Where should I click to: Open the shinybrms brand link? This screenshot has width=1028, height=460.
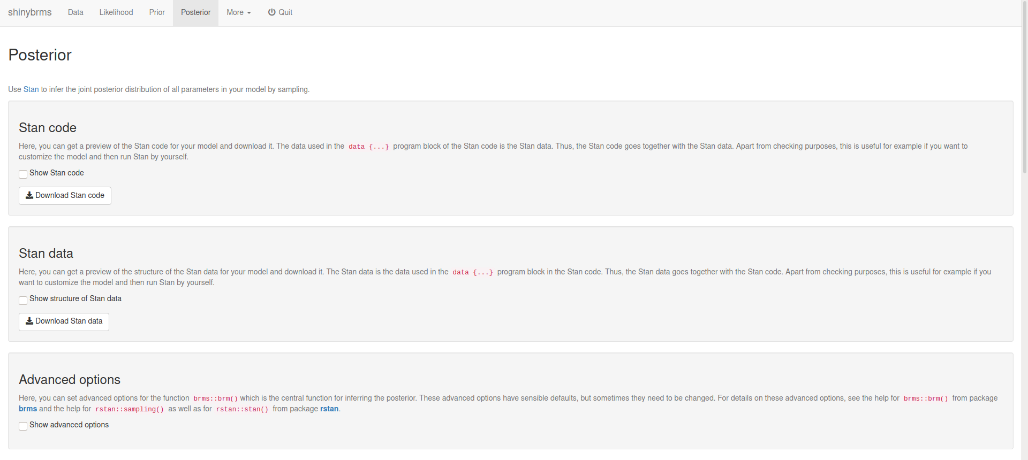[x=30, y=12]
